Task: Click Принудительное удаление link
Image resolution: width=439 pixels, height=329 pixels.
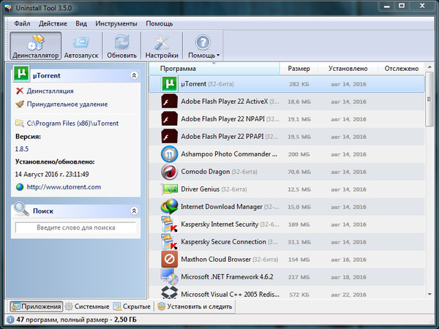Action: pos(67,105)
